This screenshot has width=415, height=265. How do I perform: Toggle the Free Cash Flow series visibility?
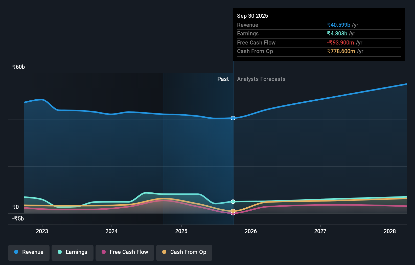[125, 252]
